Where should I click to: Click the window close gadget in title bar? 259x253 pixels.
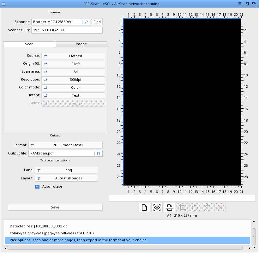[x=4, y=4]
